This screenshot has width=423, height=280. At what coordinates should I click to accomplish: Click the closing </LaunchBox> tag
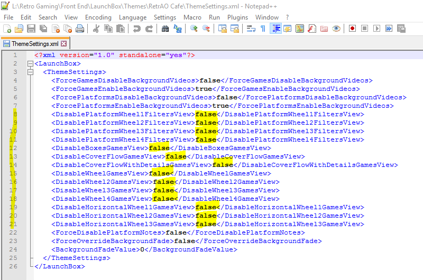pyautogui.click(x=60, y=266)
